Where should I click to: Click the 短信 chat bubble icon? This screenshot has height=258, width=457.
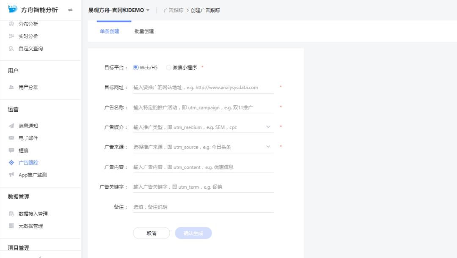click(11, 150)
